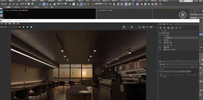Toggle visibility of the Lens Effects layer
This screenshot has height=100, width=203.
[x=160, y=42]
